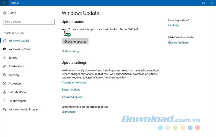Open Find My Device settings
Image resolution: width=216 pixels, height=137 pixels.
pos(18,92)
